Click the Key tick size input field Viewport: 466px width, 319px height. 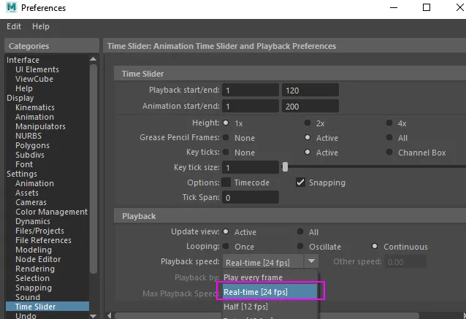tap(251, 167)
